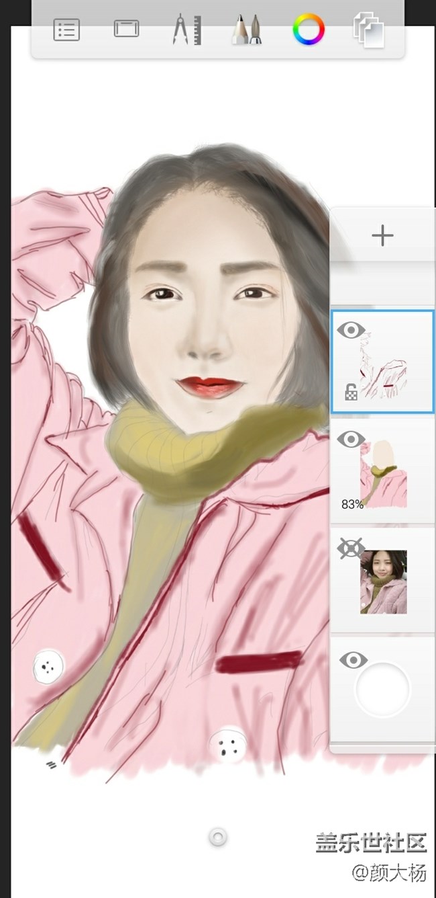Open the main menu list icon
Viewport: 436px width, 898px height.
coord(66,30)
